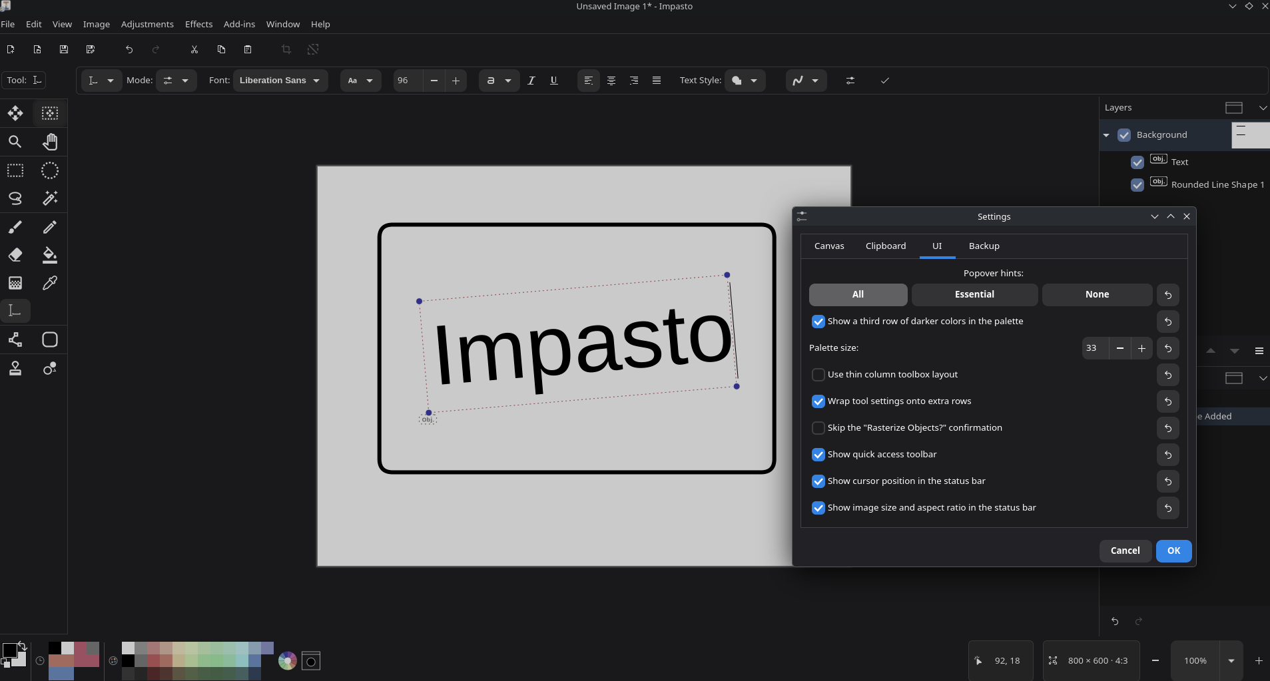Collapse the Background layer tree
The height and width of the screenshot is (681, 1270).
point(1106,135)
